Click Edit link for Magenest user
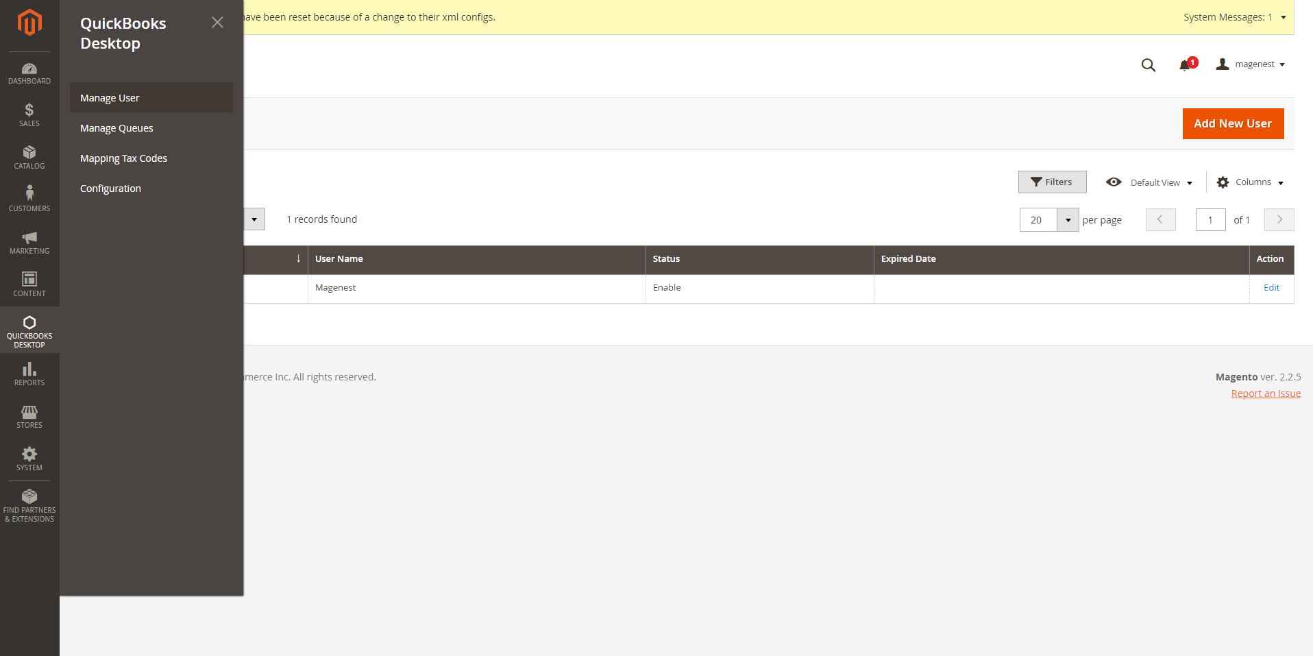This screenshot has height=656, width=1313. (1271, 288)
